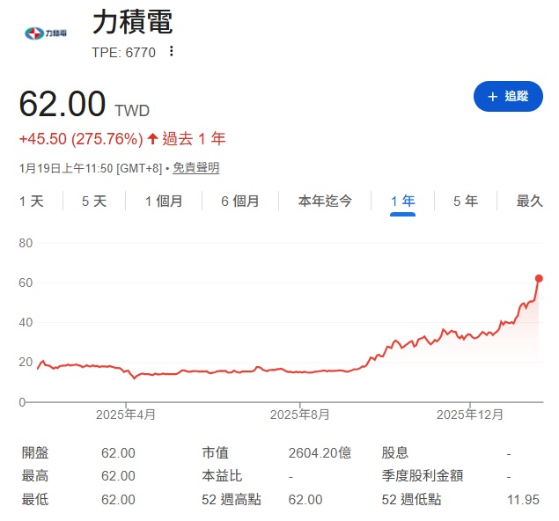
Task: Click the 2025年8月 axis label
Action: pyautogui.click(x=300, y=414)
